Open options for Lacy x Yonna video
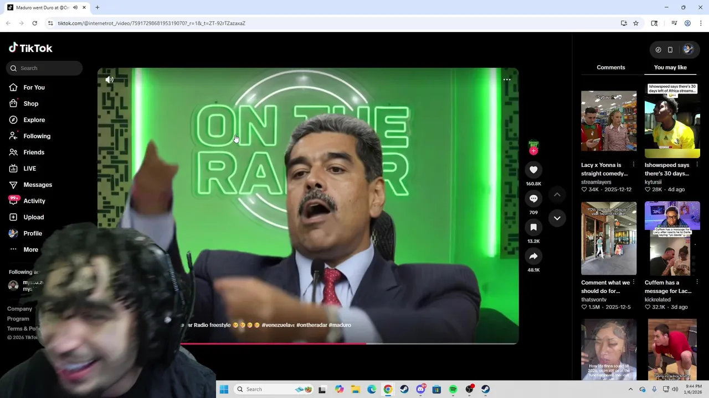This screenshot has width=709, height=398. pos(634,165)
